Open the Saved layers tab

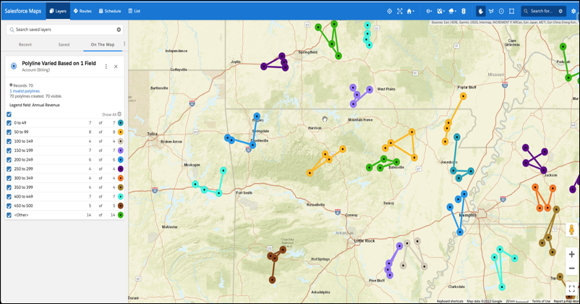64,45
